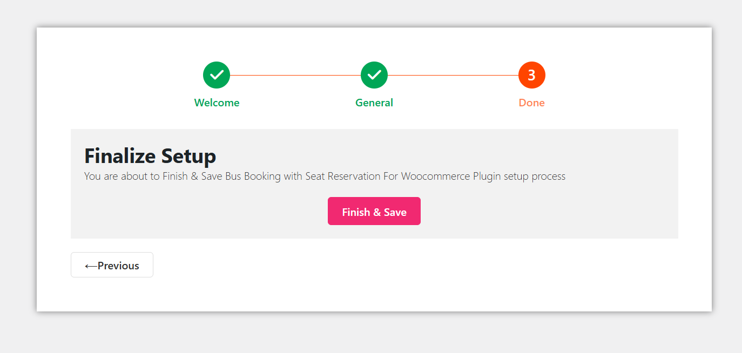Click the setup description sentence under the heading
Image resolution: width=742 pixels, height=353 pixels.
(x=325, y=176)
